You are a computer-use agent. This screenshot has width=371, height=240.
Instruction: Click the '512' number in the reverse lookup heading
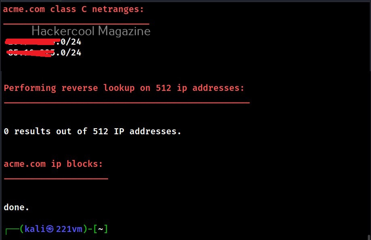click(163, 88)
